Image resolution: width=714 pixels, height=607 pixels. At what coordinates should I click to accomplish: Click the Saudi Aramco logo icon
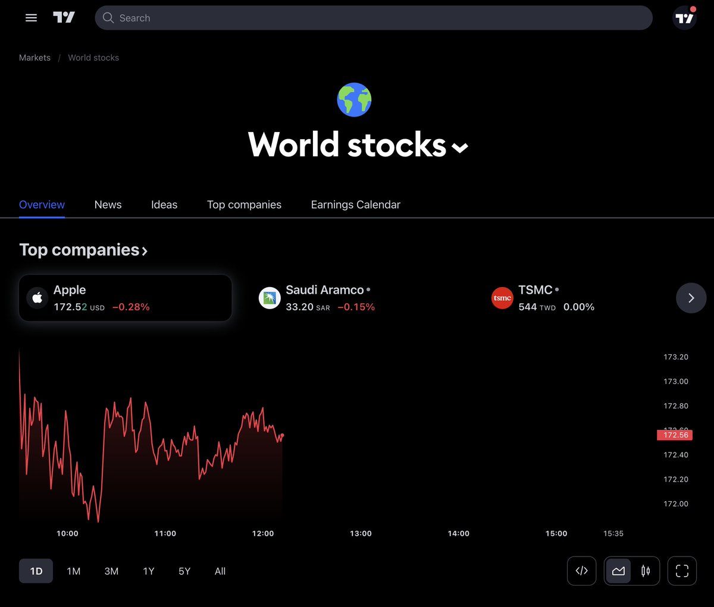click(x=270, y=298)
